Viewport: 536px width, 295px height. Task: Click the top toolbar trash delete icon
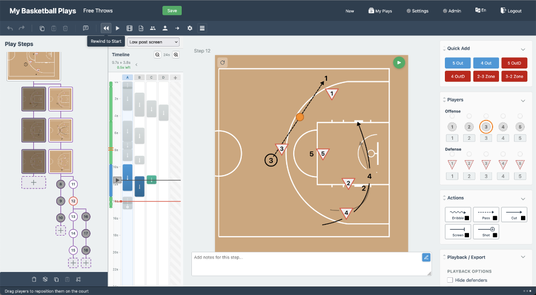coord(65,28)
